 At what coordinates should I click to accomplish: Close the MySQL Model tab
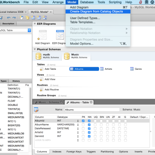point(51,12)
